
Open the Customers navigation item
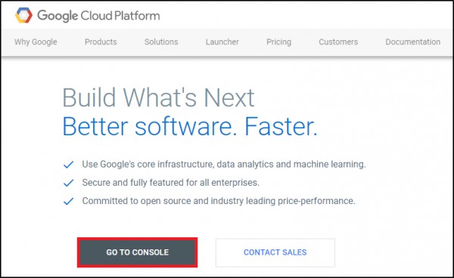(x=338, y=42)
